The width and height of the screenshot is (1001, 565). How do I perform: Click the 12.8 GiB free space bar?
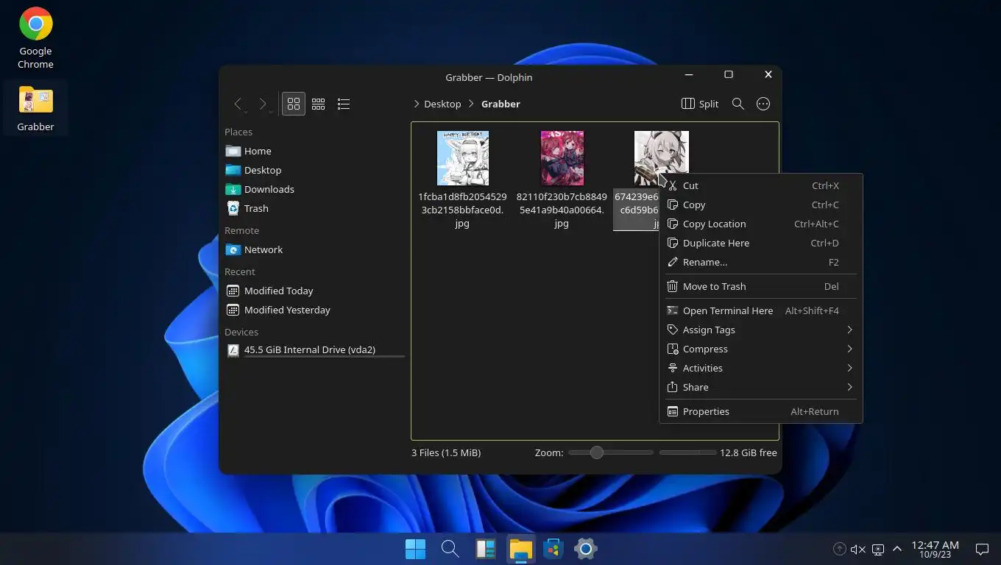(x=687, y=452)
